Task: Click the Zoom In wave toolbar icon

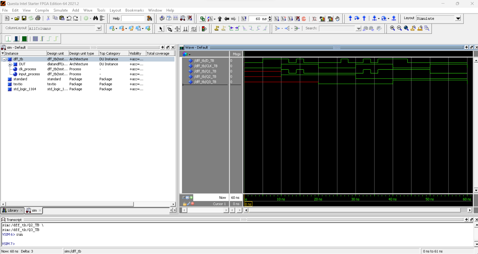Action: (392, 28)
